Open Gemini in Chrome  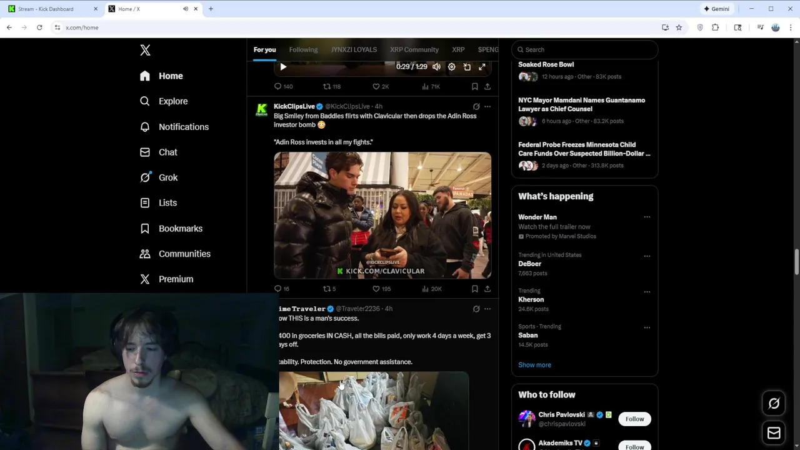point(716,9)
